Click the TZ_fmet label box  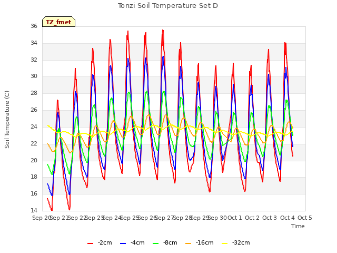[x=58, y=22]
